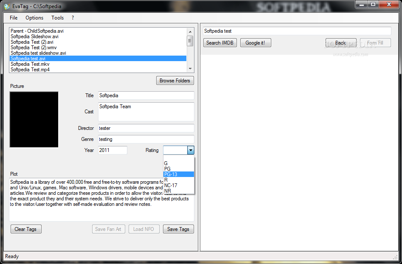The width and height of the screenshot is (402, 264).
Task: Select Softpedia test slideshow.avi file
Action: [98, 53]
